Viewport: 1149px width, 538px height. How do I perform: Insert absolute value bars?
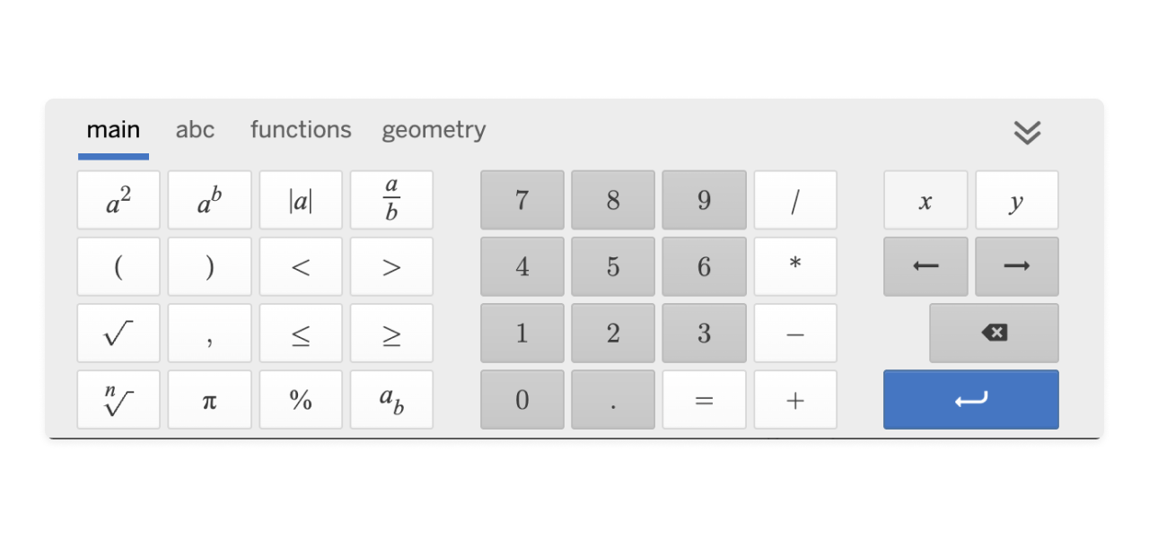pos(301,200)
